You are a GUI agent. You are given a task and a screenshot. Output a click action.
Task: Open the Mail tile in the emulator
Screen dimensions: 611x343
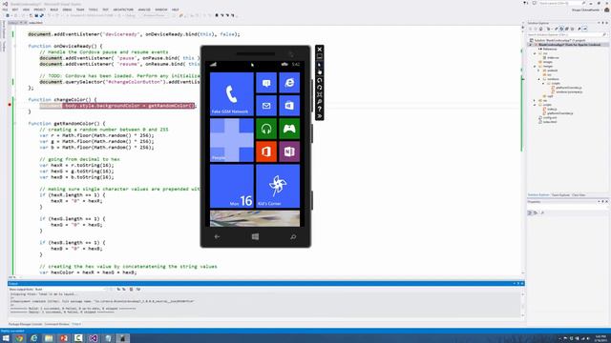266,106
